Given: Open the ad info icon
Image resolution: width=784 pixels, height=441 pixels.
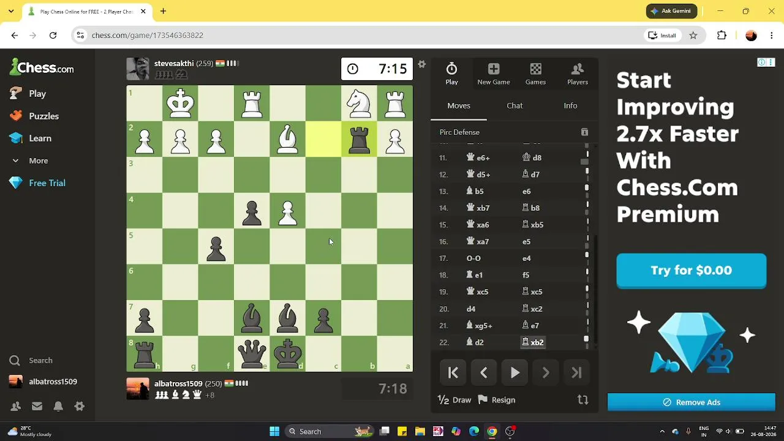Looking at the screenshot, I should coord(761,62).
